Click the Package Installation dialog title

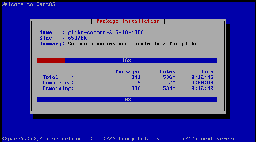(x=128, y=21)
